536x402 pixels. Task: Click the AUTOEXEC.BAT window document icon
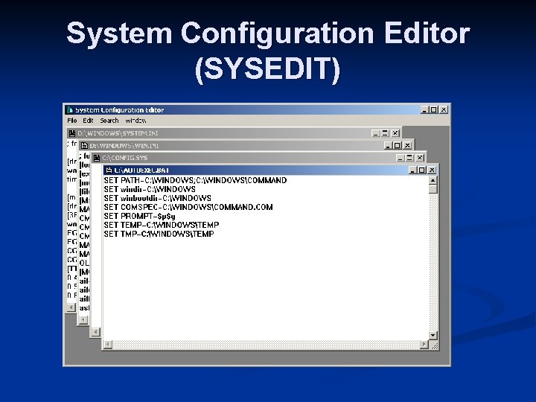point(109,170)
